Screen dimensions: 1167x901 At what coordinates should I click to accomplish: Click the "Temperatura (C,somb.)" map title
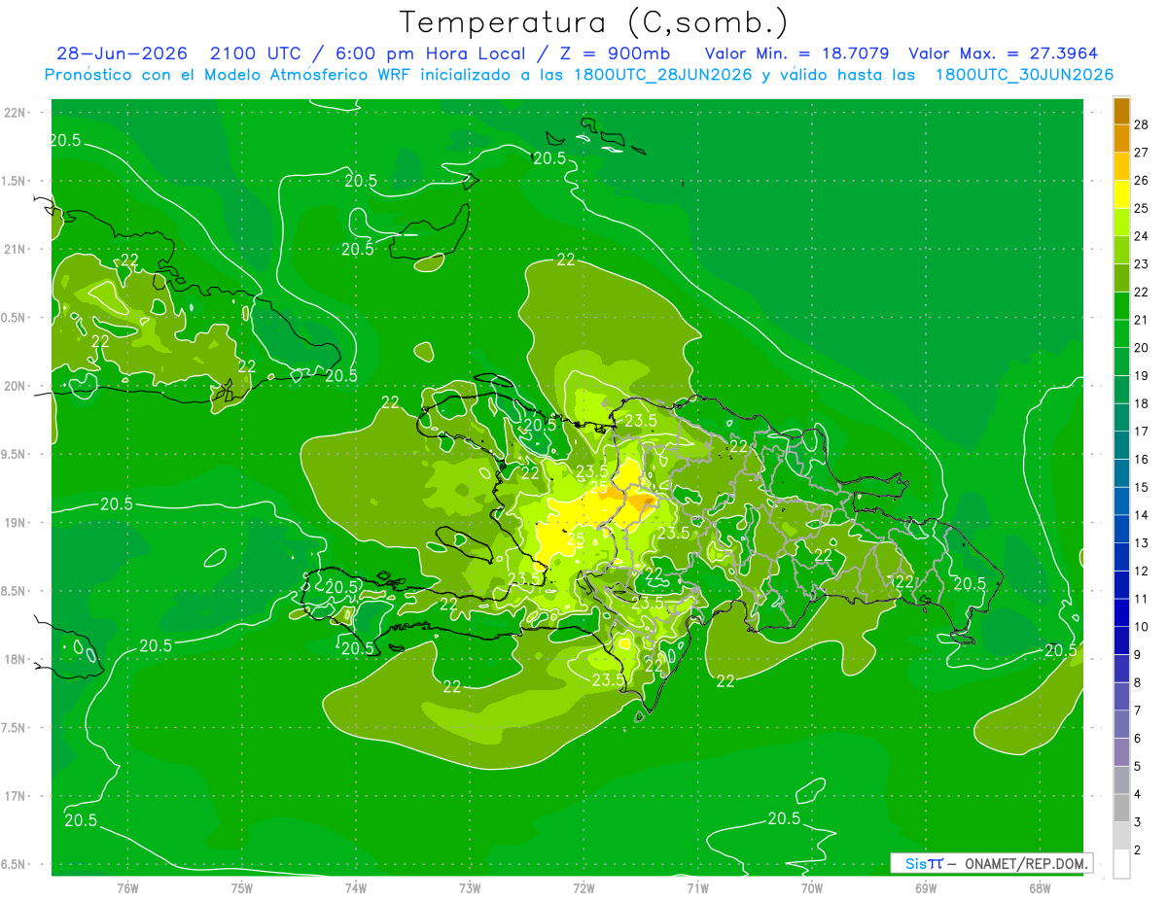coord(594,21)
